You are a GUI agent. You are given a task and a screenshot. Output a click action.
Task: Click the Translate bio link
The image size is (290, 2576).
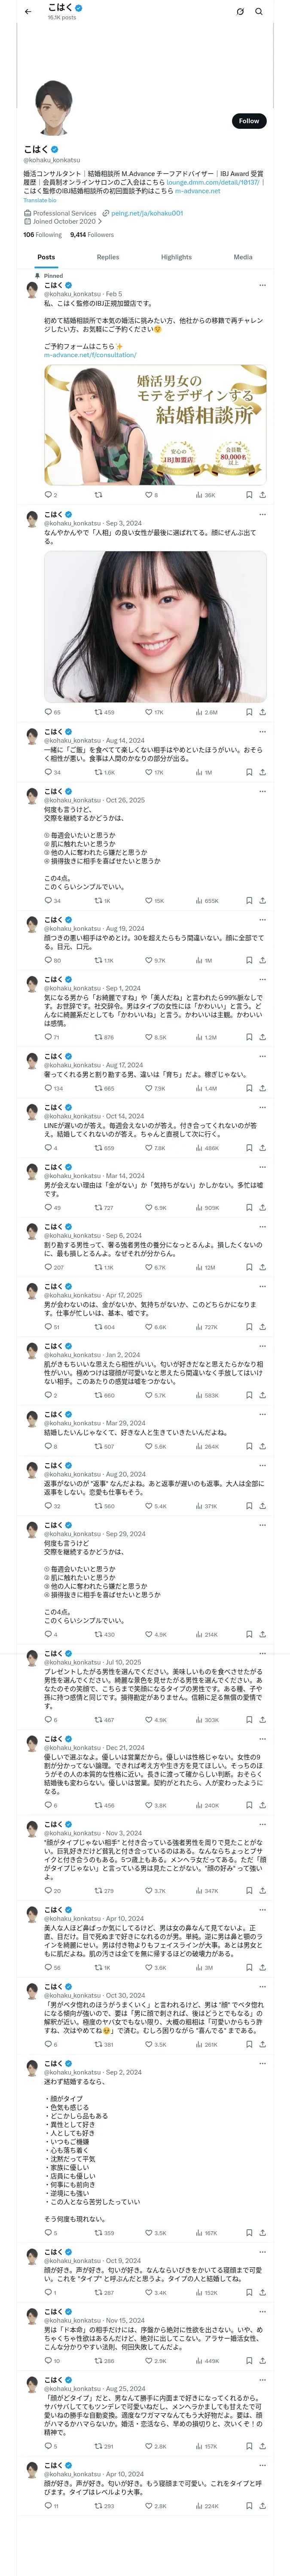(40, 200)
